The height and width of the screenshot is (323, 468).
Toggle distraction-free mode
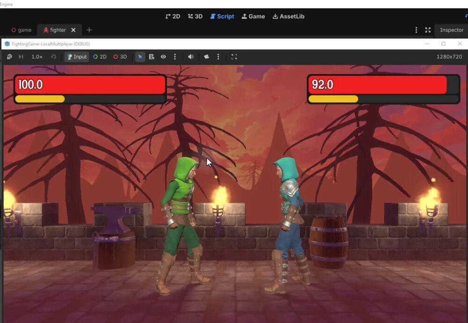coord(428,30)
